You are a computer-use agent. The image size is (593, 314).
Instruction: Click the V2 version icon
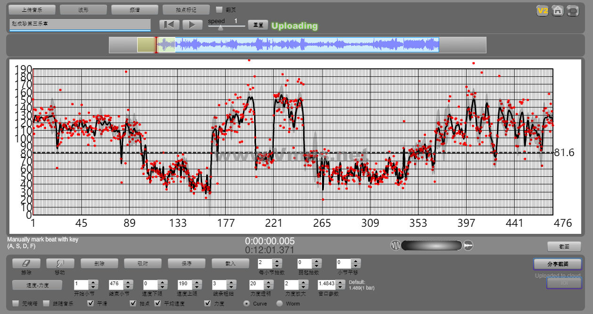[x=543, y=11]
